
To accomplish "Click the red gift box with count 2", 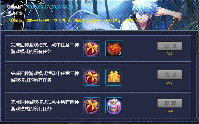I will 114,48.
